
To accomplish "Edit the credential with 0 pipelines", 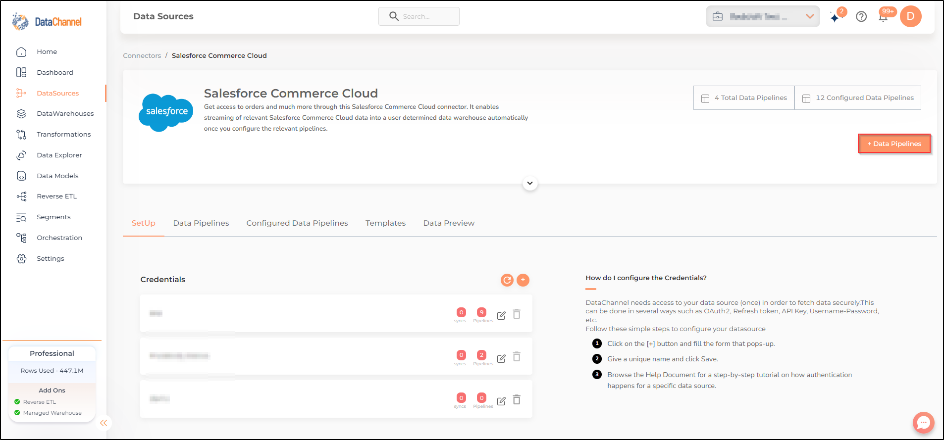I will (x=501, y=401).
